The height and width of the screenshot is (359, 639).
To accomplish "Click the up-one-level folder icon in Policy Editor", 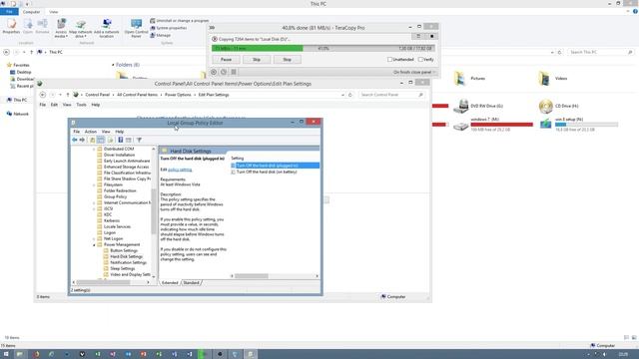I will (x=93, y=140).
